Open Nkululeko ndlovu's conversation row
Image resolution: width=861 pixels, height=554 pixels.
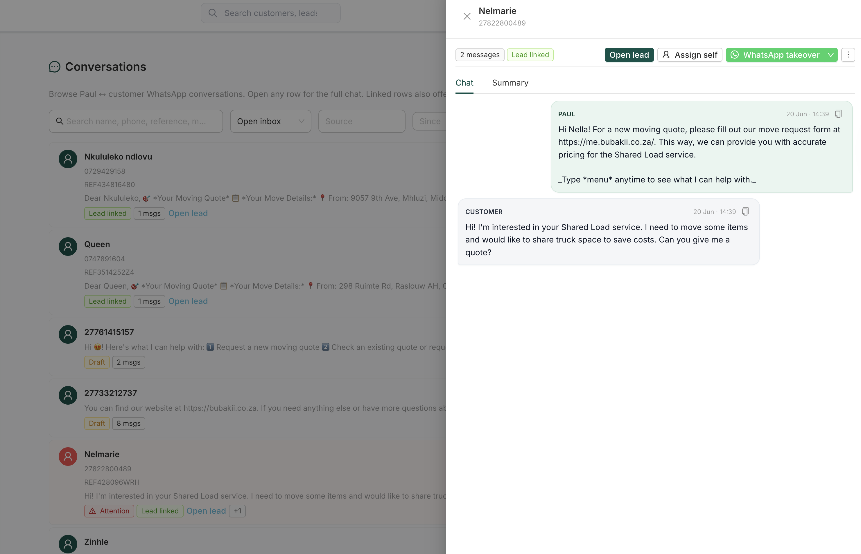pos(248,184)
